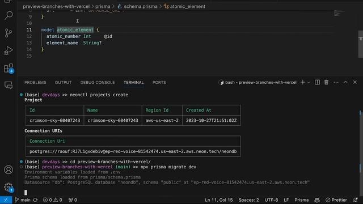Image resolution: width=363 pixels, height=204 pixels.
Task: Click the prisma folder breadcrumb
Action: pyautogui.click(x=103, y=6)
